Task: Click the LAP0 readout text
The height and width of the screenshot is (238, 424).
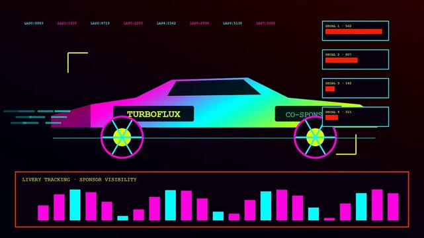Action: coord(34,23)
